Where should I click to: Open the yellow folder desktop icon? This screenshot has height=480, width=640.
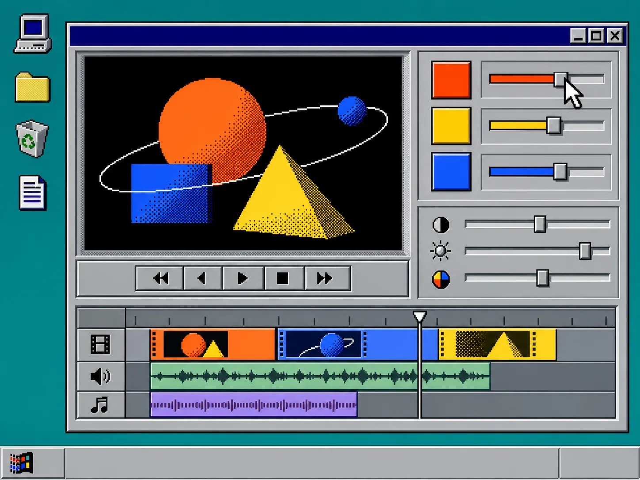32,88
